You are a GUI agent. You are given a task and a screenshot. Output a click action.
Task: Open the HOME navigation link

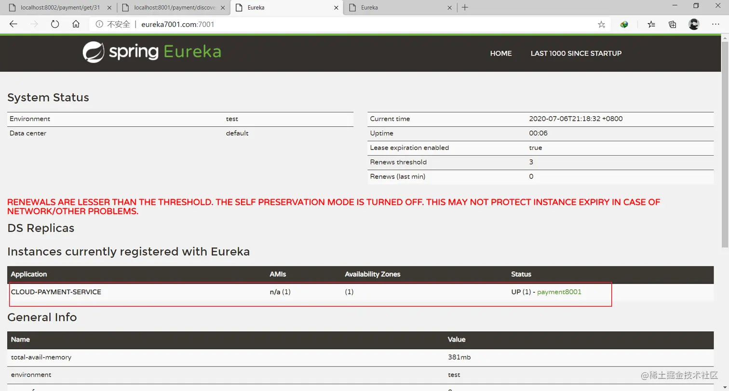point(501,54)
